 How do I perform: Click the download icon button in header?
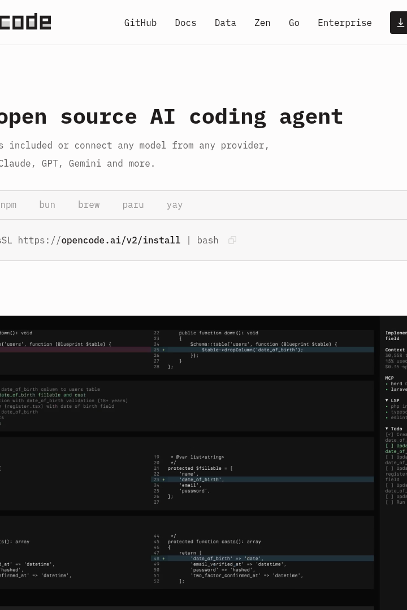[399, 23]
